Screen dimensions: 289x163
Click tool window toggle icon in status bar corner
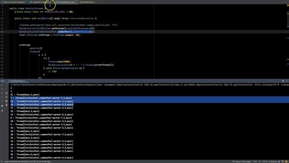(2, 162)
